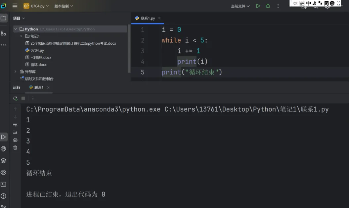The image size is (349, 208).
Task: Expand the 笔记1 folder
Action: click(x=21, y=36)
